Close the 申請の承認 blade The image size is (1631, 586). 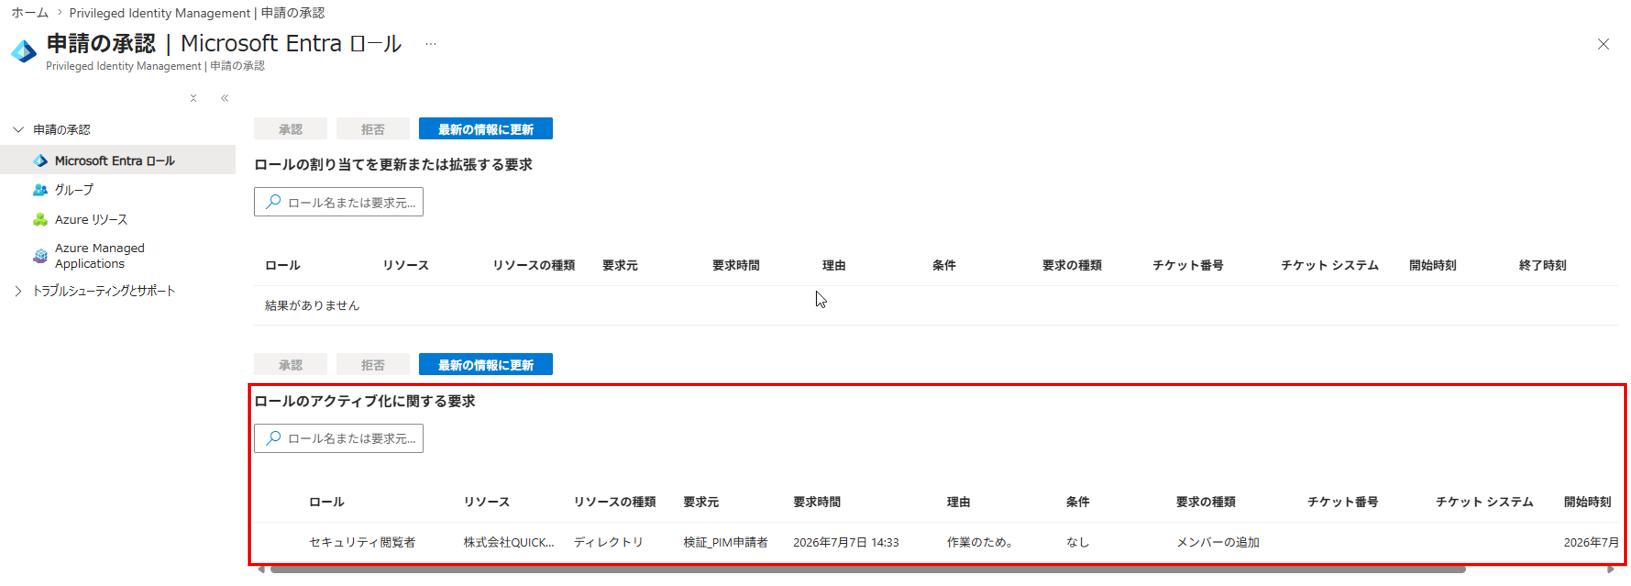[1602, 44]
